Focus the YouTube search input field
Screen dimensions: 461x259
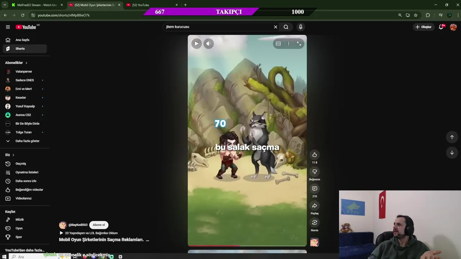pos(218,27)
